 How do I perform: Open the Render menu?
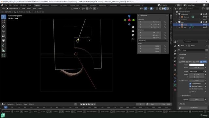16,5
